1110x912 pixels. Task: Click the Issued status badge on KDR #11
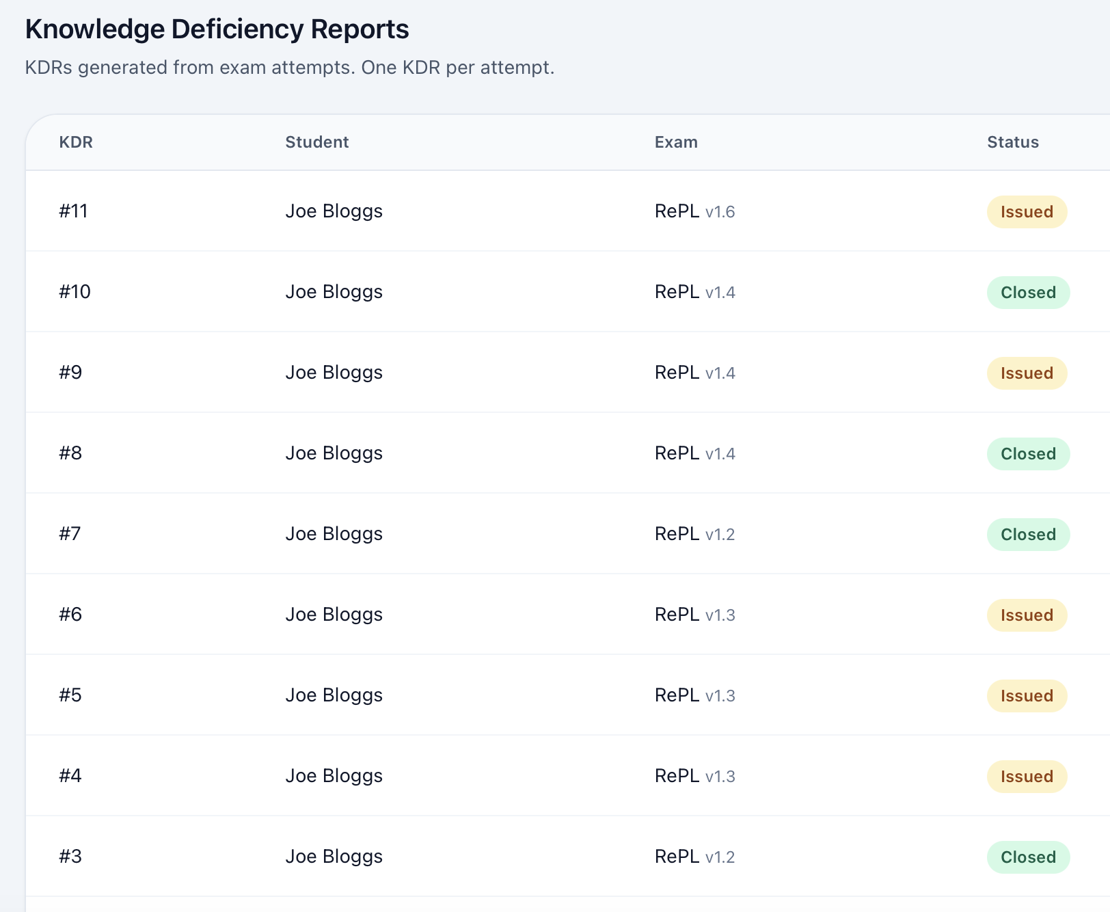(1027, 211)
